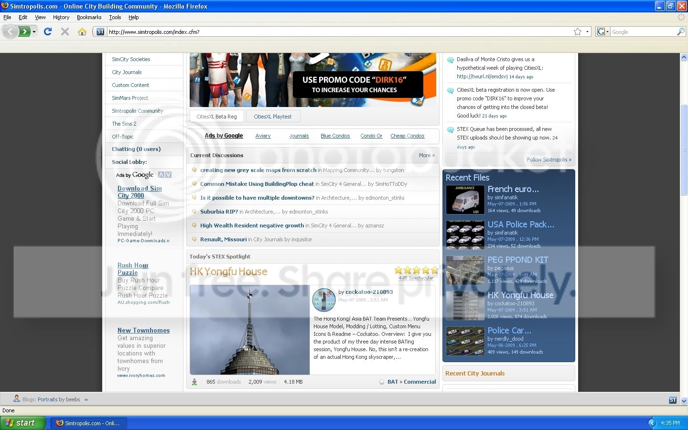The height and width of the screenshot is (430, 688).
Task: Click the ST status bar icon
Action: click(673, 400)
